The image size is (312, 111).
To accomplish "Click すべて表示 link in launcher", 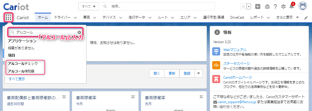I will point(17,79).
